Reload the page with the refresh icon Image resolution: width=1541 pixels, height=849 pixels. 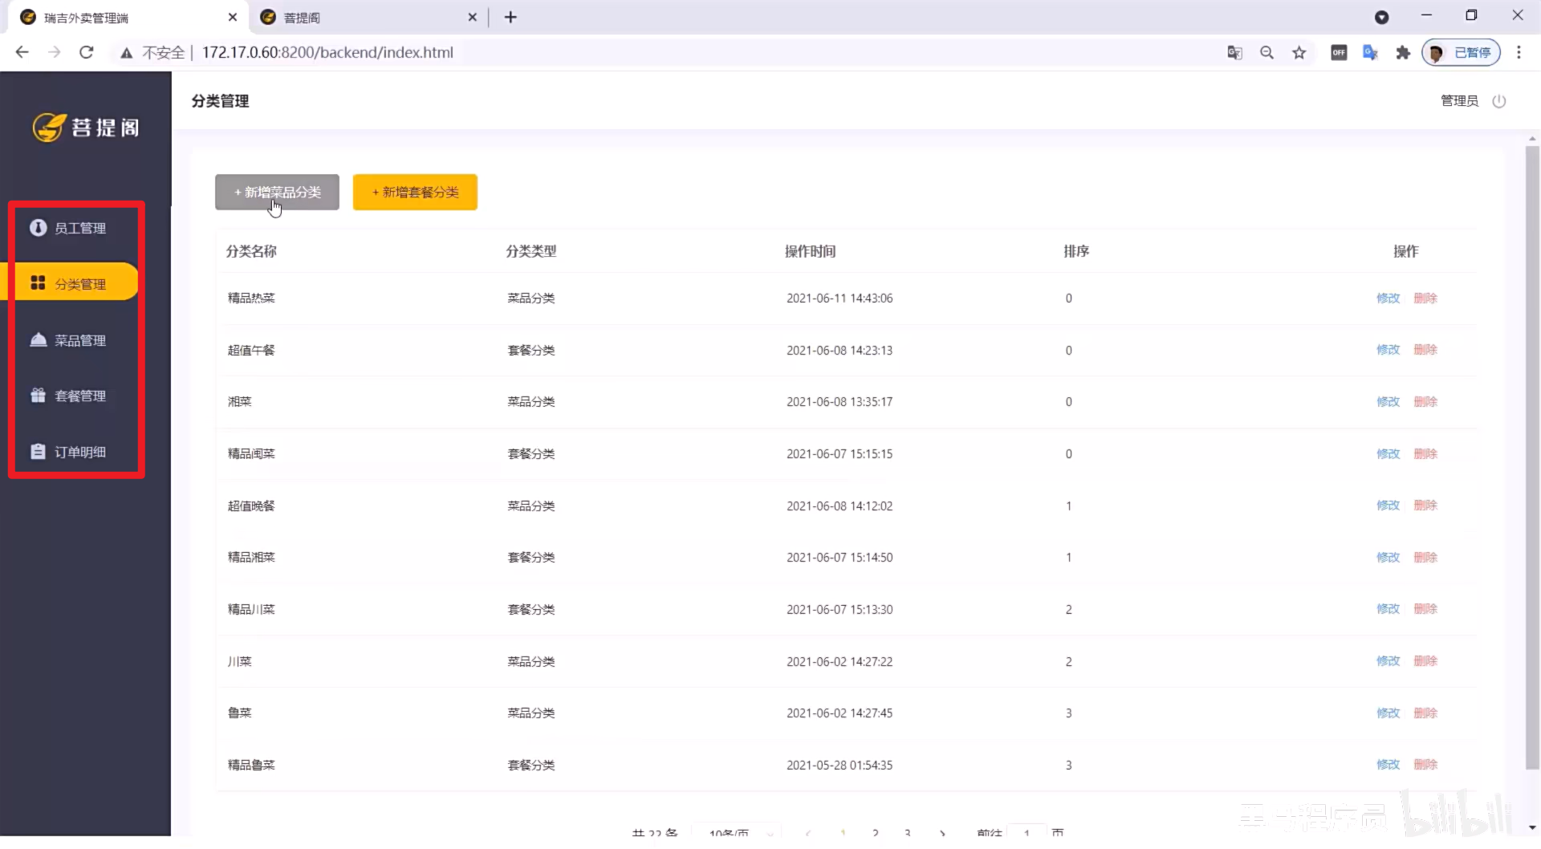[x=87, y=52]
